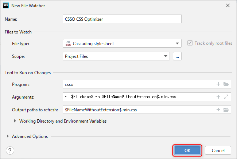Click the 'Output paths to refresh:' label

(35, 110)
